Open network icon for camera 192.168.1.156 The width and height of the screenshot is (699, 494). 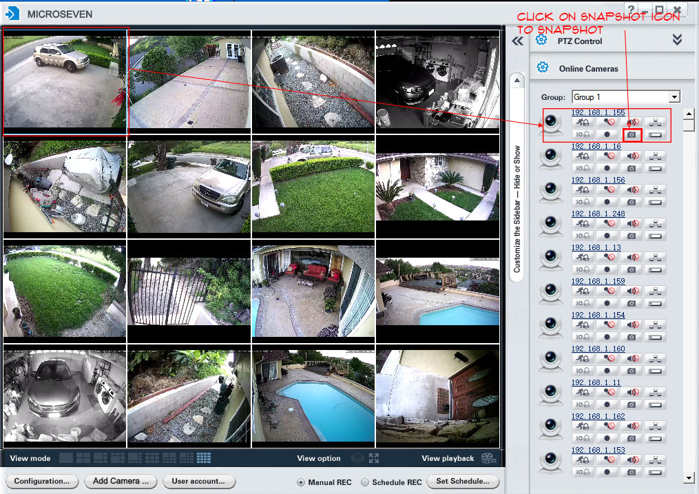[655, 189]
